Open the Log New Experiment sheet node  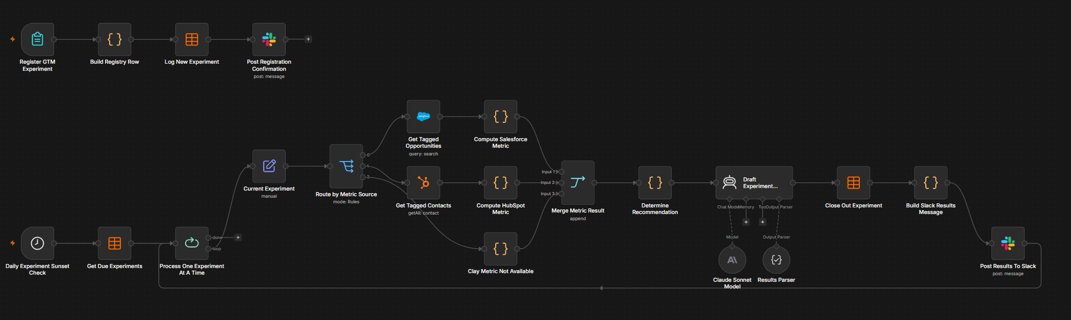tap(192, 39)
